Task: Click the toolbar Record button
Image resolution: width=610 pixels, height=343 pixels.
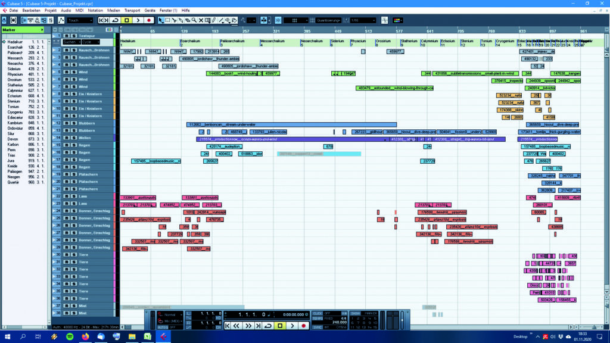Action: pos(149,20)
